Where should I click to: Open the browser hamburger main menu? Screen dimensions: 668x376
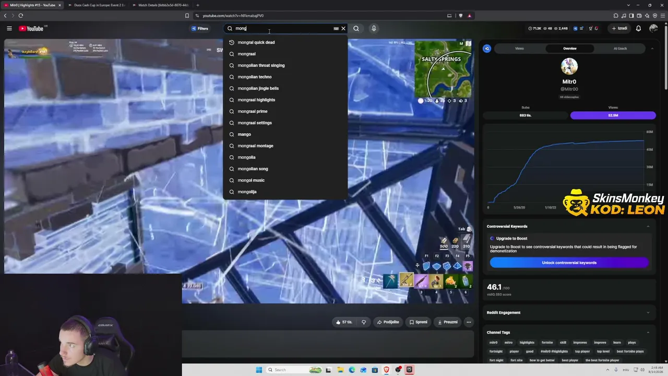663,16
